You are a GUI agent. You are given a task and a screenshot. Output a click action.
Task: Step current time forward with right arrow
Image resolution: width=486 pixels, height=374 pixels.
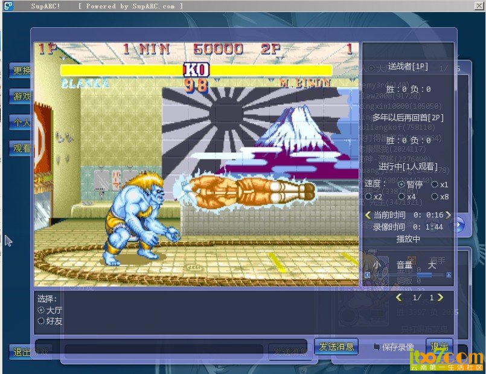(x=448, y=215)
